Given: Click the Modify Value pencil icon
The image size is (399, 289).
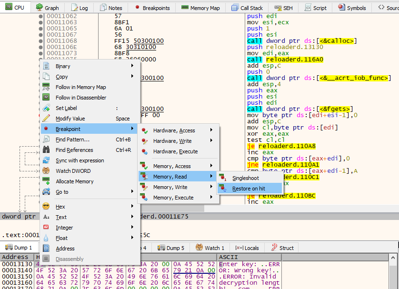Looking at the screenshot, I should pyautogui.click(x=46, y=118).
